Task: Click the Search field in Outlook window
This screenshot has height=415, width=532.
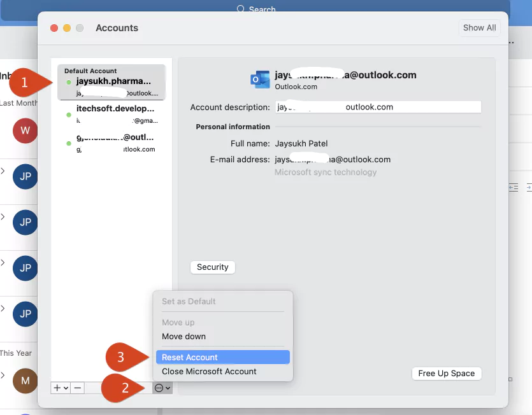Action: tap(256, 9)
